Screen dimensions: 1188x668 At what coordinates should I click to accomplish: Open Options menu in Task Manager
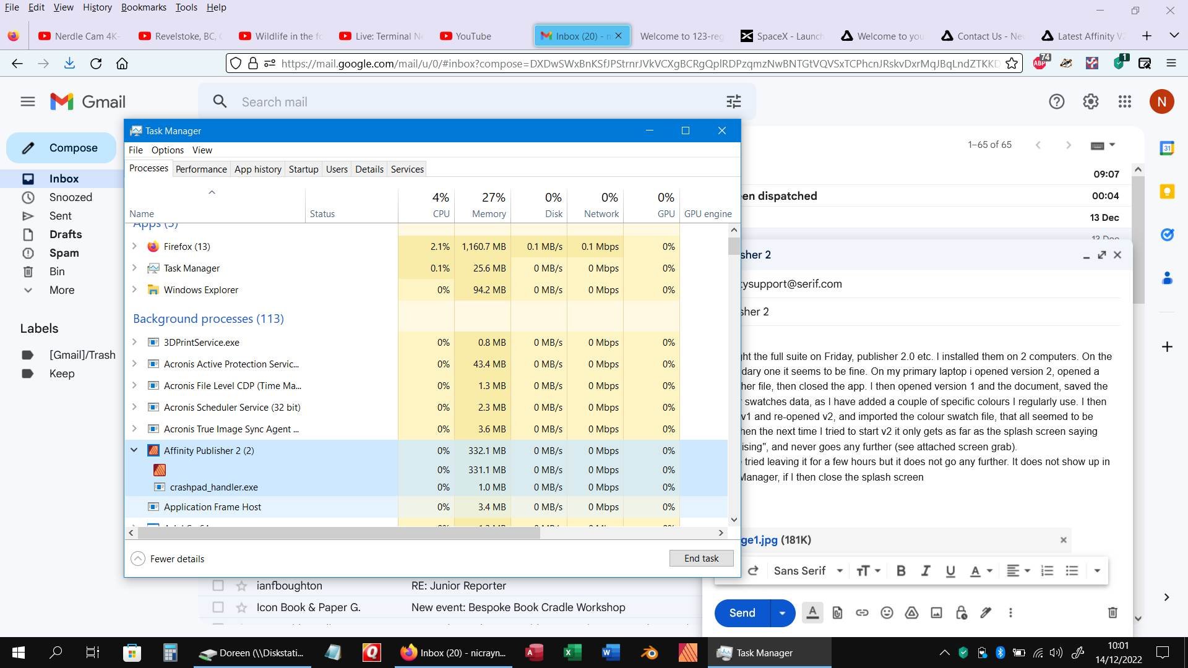point(167,150)
